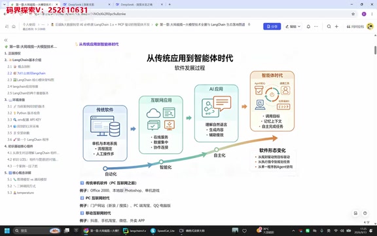Open the software evolution diagram image
This screenshot has height=236, width=377.
coord(190,113)
